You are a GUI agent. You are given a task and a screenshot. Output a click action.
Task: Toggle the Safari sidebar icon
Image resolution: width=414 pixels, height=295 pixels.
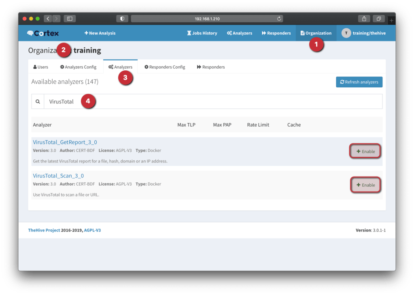(70, 19)
